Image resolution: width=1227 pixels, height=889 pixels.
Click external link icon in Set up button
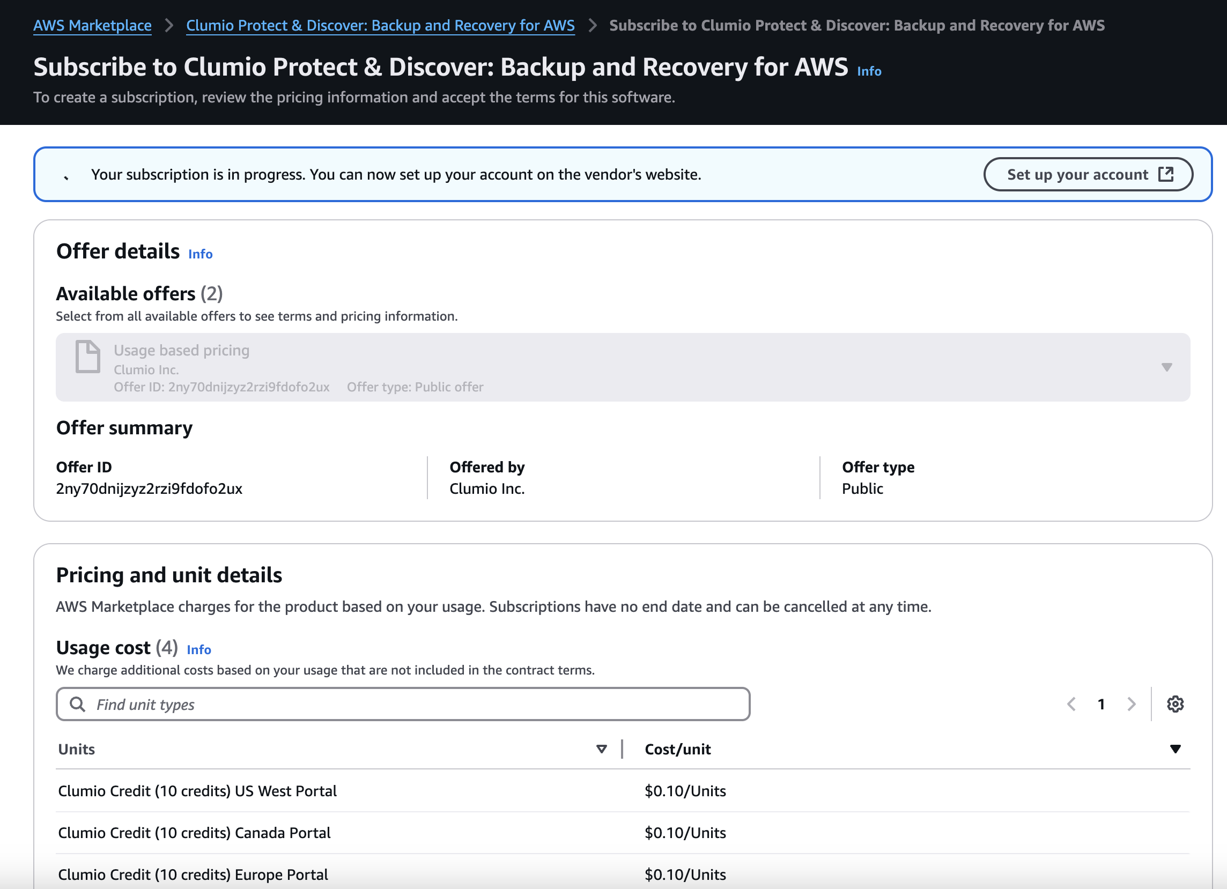click(1166, 174)
